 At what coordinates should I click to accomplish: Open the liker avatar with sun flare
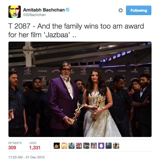(109, 146)
